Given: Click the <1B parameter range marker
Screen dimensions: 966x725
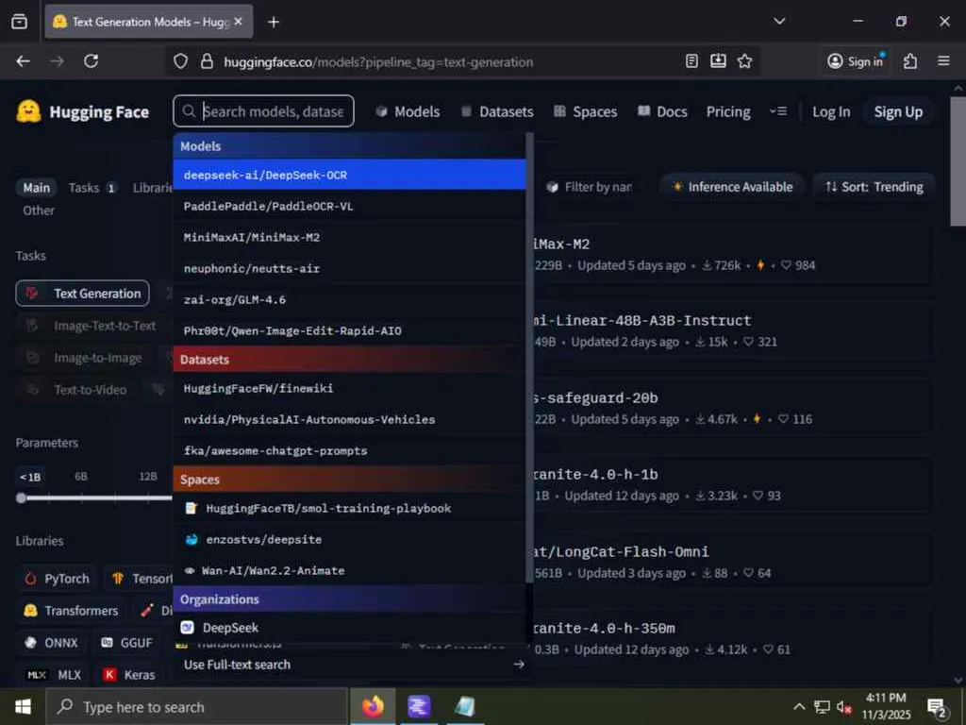Looking at the screenshot, I should pos(30,477).
